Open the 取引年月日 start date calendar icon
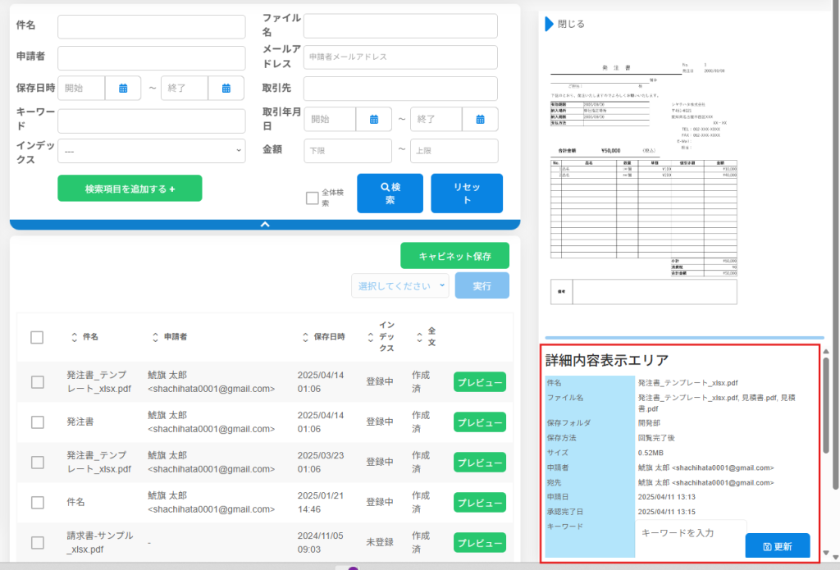This screenshot has width=840, height=570. pos(374,120)
